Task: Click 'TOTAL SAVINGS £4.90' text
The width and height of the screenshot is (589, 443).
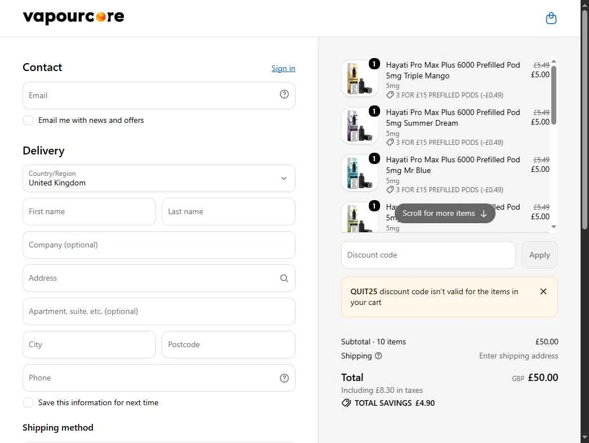Action: pos(394,403)
